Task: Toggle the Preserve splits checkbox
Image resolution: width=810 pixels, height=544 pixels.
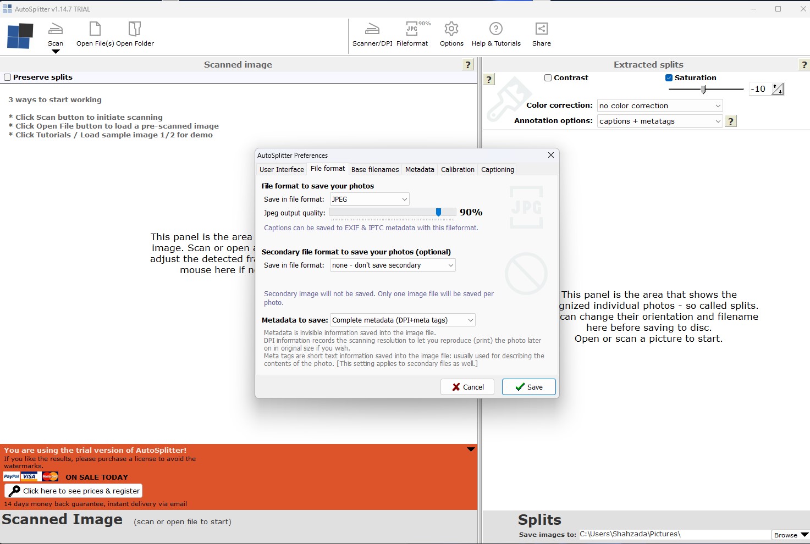Action: point(8,77)
